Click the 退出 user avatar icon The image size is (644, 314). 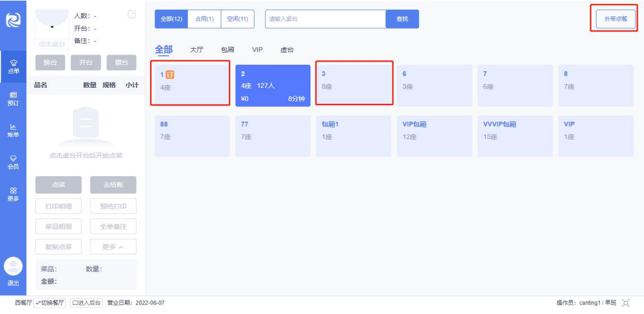point(13,267)
